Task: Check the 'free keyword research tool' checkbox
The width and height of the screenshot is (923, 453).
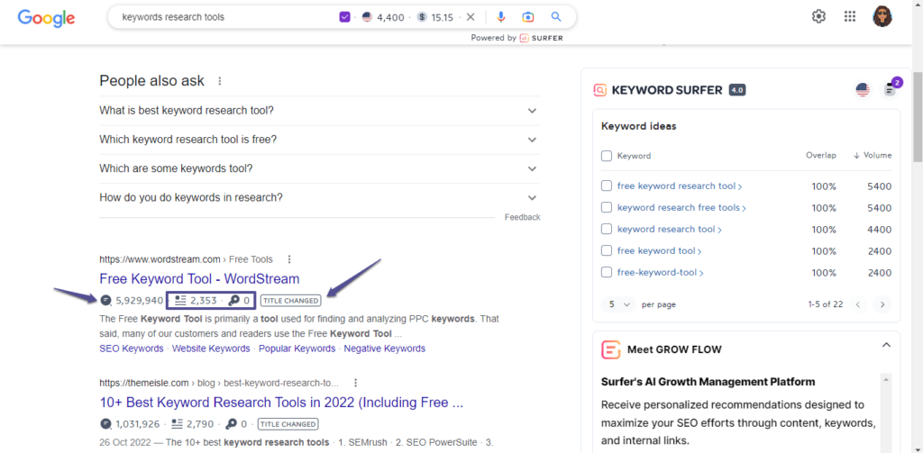Action: tap(607, 186)
